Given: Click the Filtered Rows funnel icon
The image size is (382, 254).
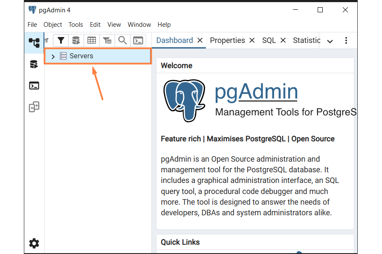Looking at the screenshot, I should click(61, 40).
